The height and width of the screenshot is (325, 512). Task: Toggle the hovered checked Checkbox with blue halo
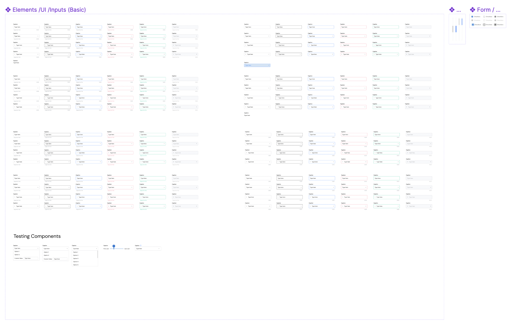(473, 25)
